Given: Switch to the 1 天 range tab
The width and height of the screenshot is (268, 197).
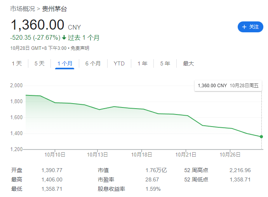Looking at the screenshot, I should coord(17,63).
